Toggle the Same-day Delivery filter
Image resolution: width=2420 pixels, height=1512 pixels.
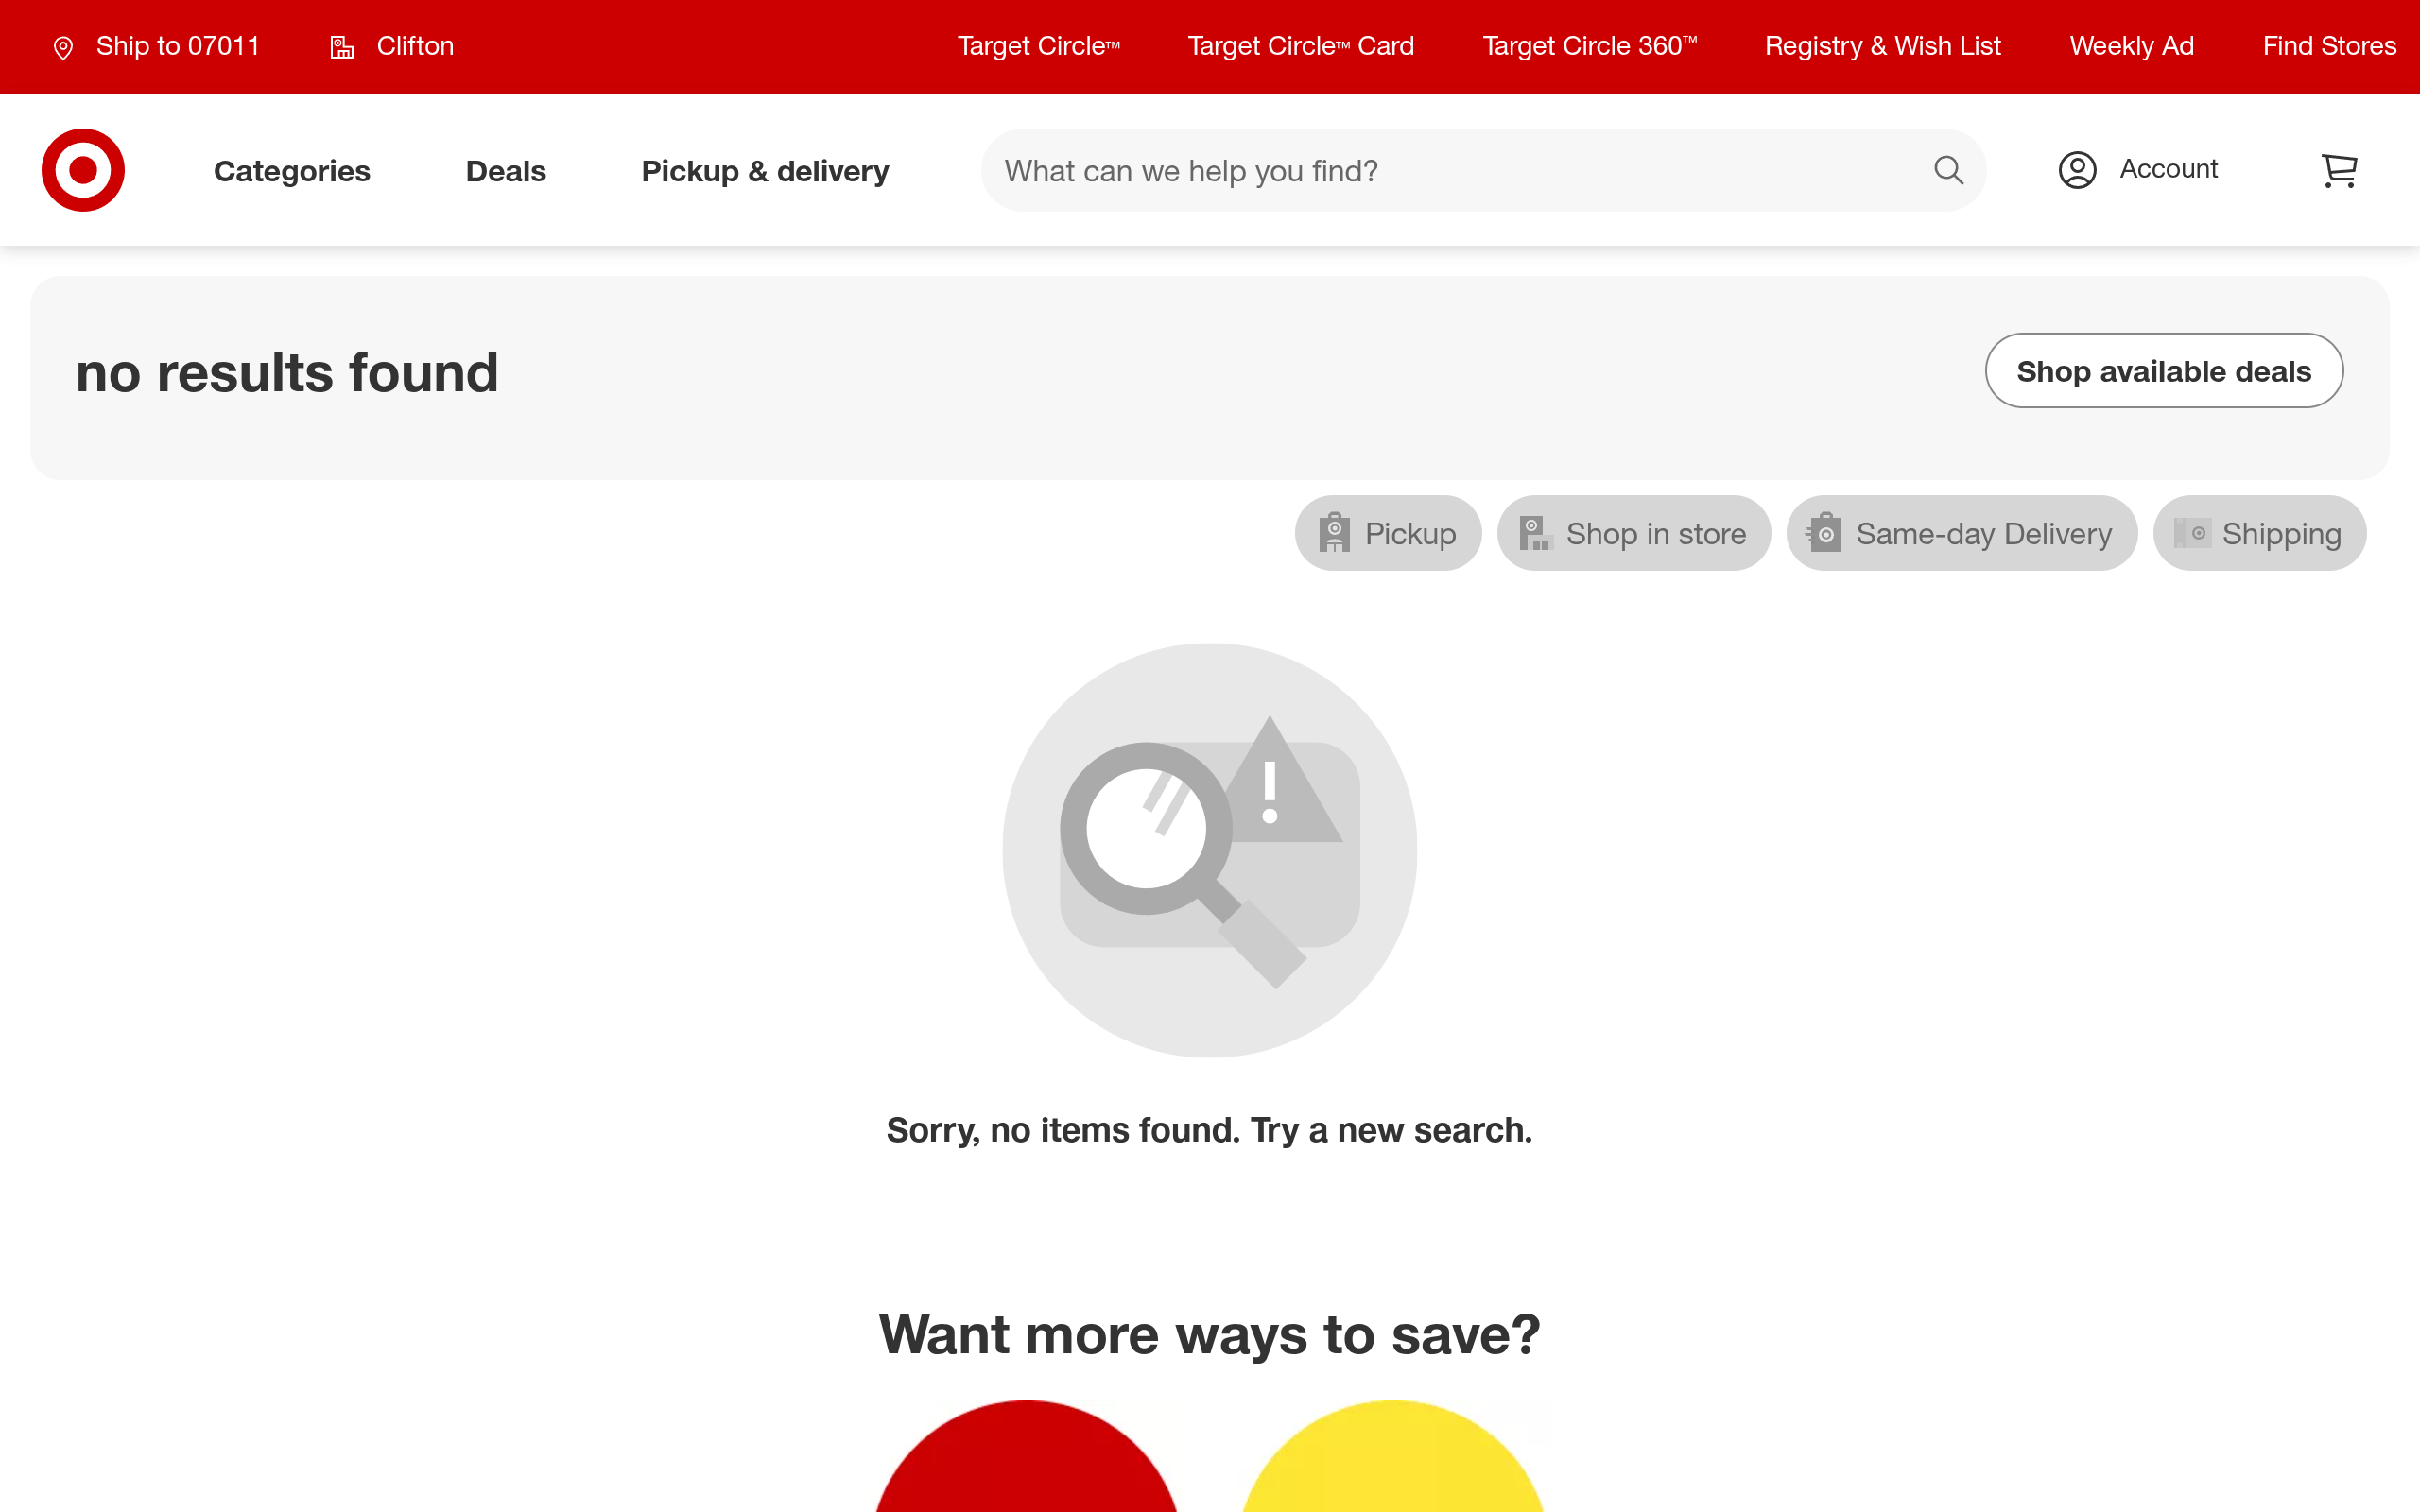1962,533
